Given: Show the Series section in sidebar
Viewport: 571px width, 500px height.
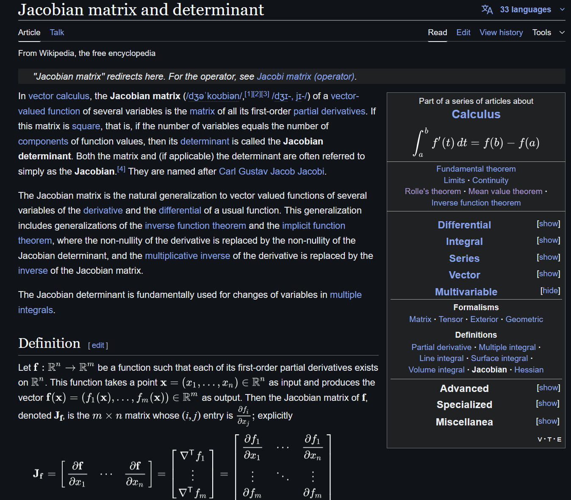Looking at the screenshot, I should pyautogui.click(x=549, y=257).
